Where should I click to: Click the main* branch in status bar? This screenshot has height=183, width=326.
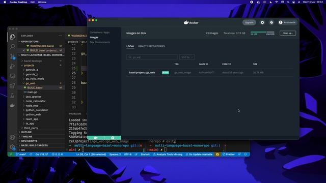tap(21, 155)
